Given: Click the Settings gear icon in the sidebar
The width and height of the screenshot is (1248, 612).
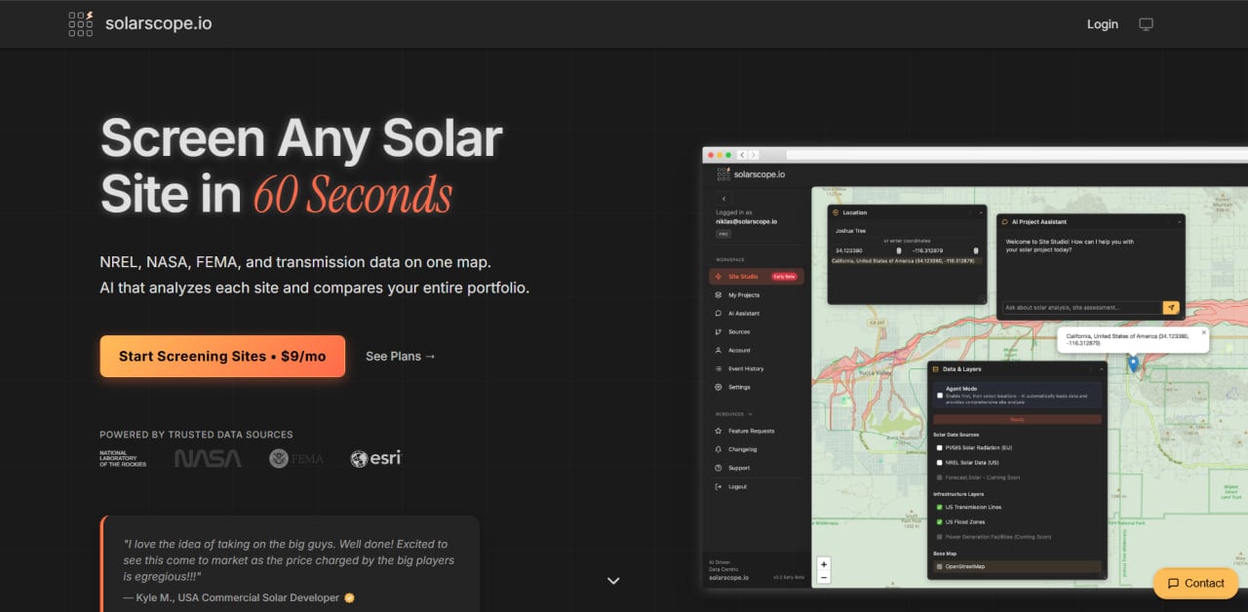Looking at the screenshot, I should (719, 388).
